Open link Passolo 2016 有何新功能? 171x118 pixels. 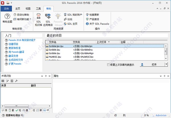[x=22, y=40]
